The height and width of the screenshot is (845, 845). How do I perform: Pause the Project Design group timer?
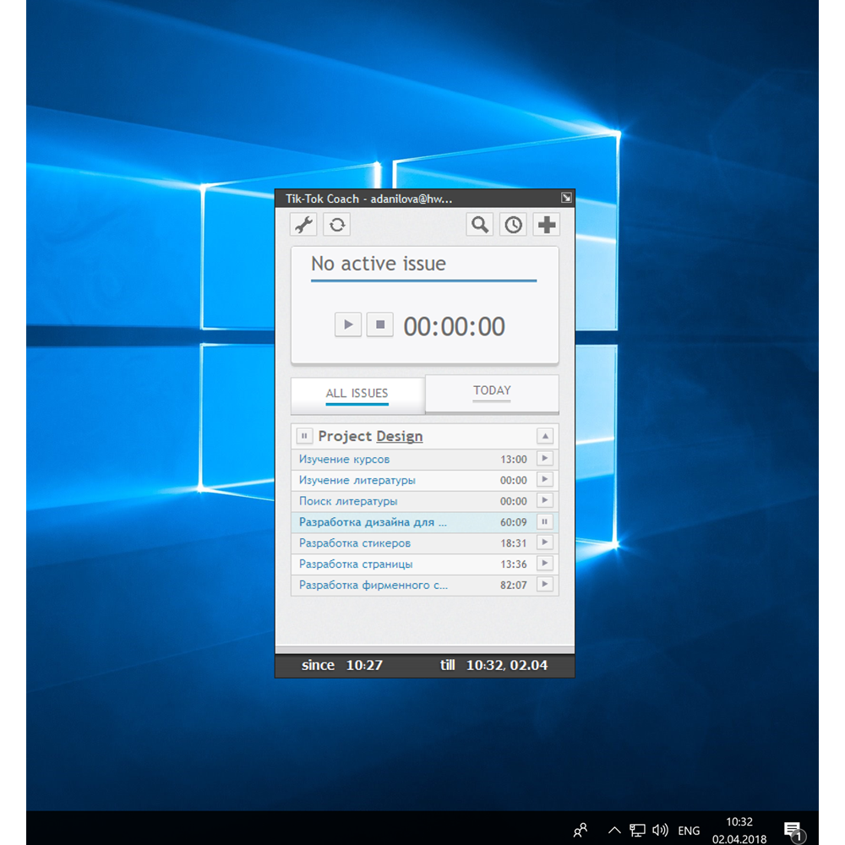[x=304, y=436]
